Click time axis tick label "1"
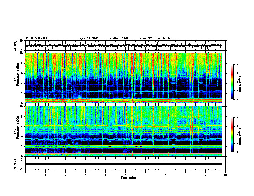The width and height of the screenshot is (254, 196). pos(45,175)
